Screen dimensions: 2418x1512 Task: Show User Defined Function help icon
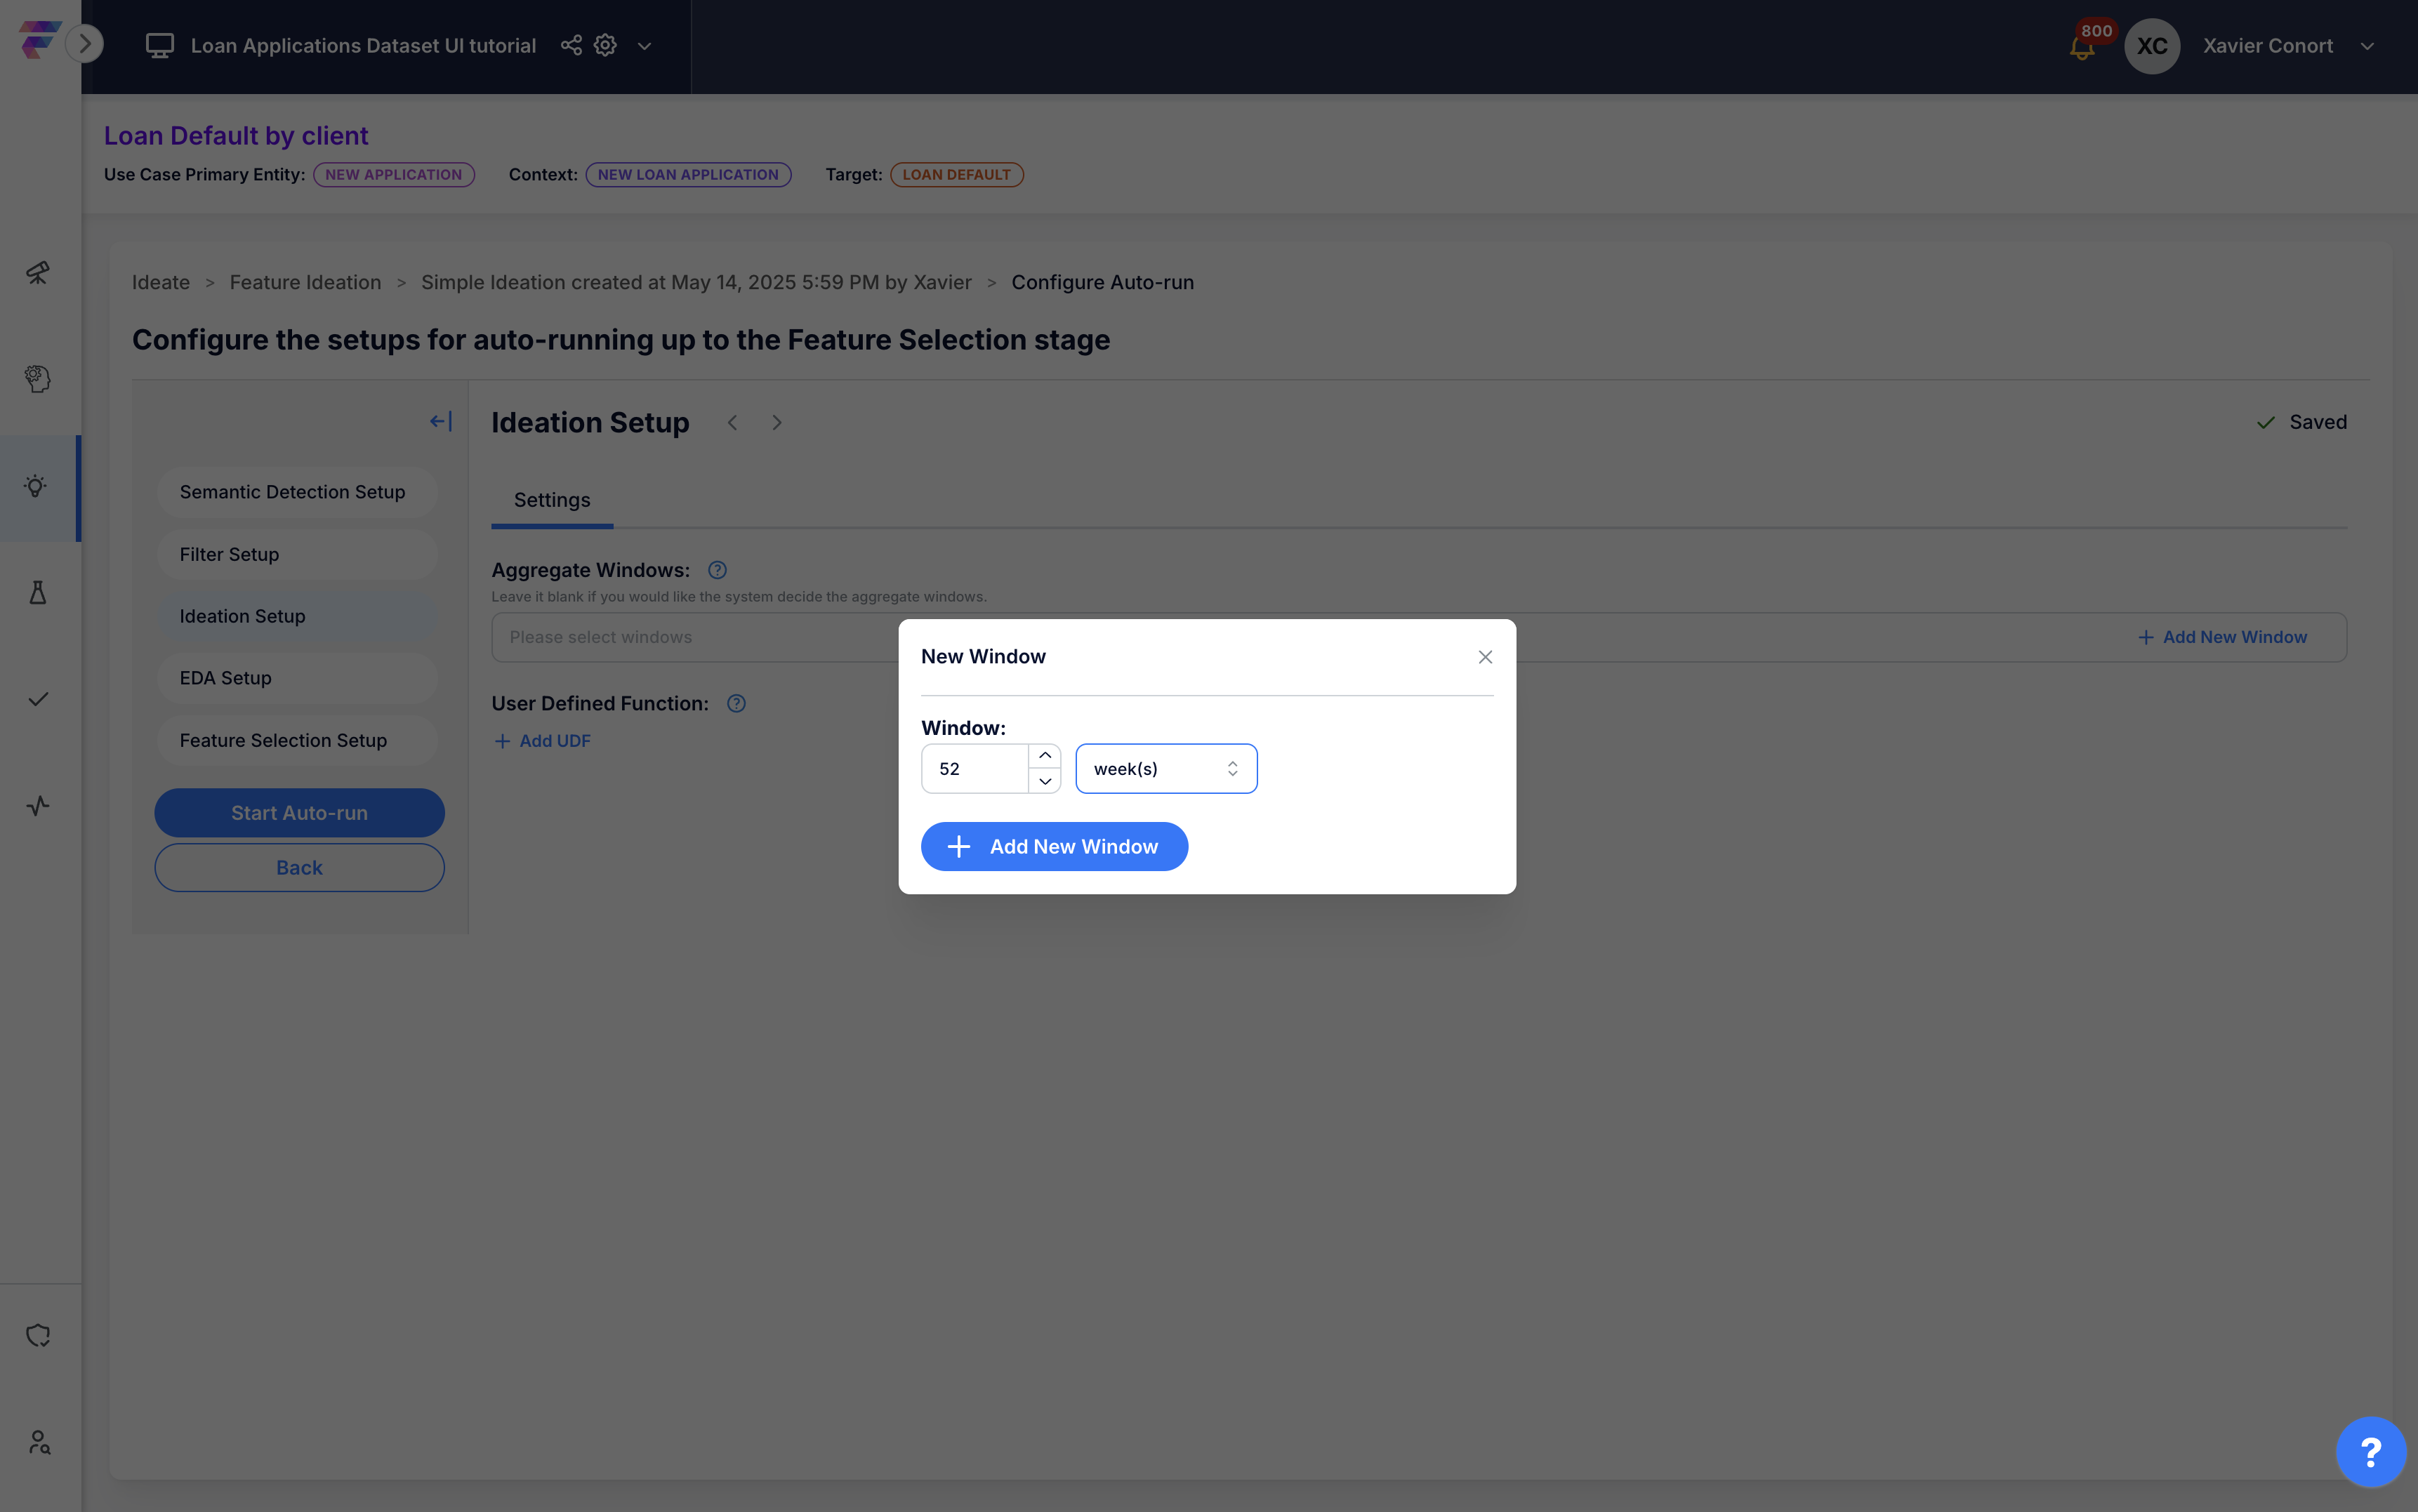click(736, 703)
